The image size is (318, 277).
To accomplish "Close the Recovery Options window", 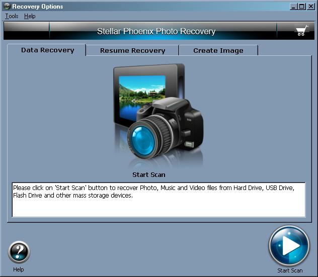I will [x=310, y=7].
